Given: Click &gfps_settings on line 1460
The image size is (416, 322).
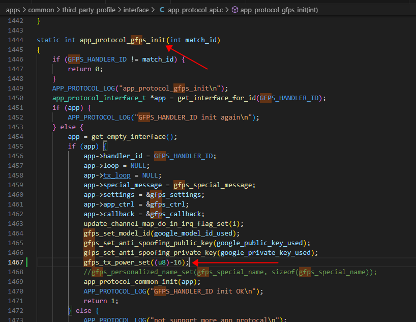Looking at the screenshot, I should (173, 195).
